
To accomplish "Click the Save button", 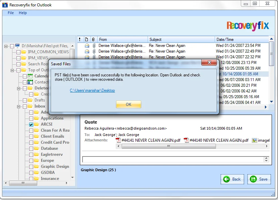I will tap(259, 179).
